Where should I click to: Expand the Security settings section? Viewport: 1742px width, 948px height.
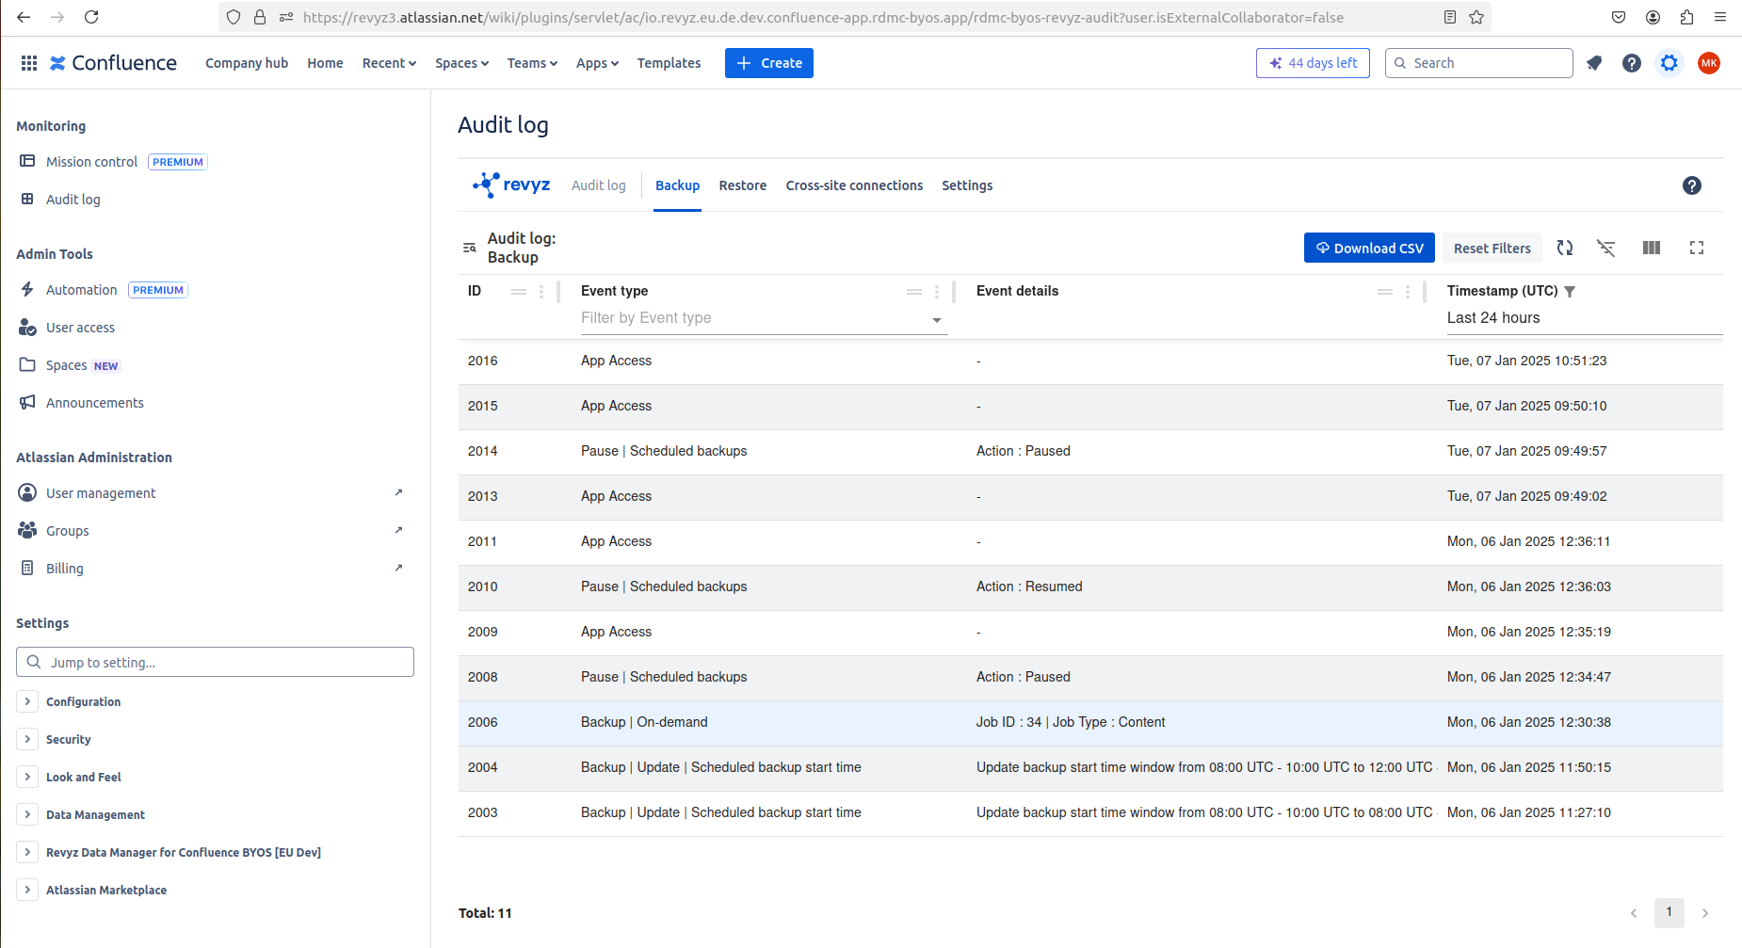tap(27, 739)
